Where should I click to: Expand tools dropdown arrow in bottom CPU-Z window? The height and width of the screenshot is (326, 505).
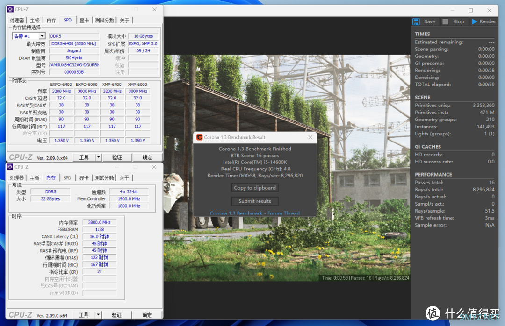(98, 314)
